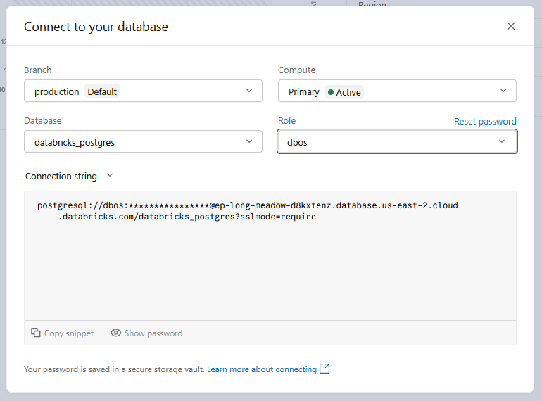Screen dimensions: 542x401
Task: Click the Copy snippet text
Action: 68,333
